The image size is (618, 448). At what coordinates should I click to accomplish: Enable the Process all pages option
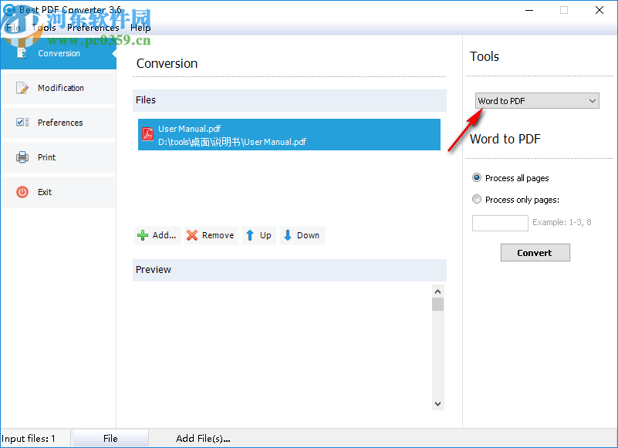[476, 178]
